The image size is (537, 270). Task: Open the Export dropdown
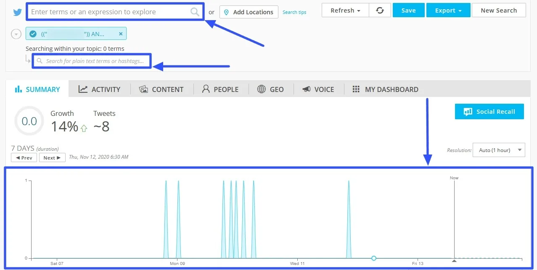pos(448,10)
